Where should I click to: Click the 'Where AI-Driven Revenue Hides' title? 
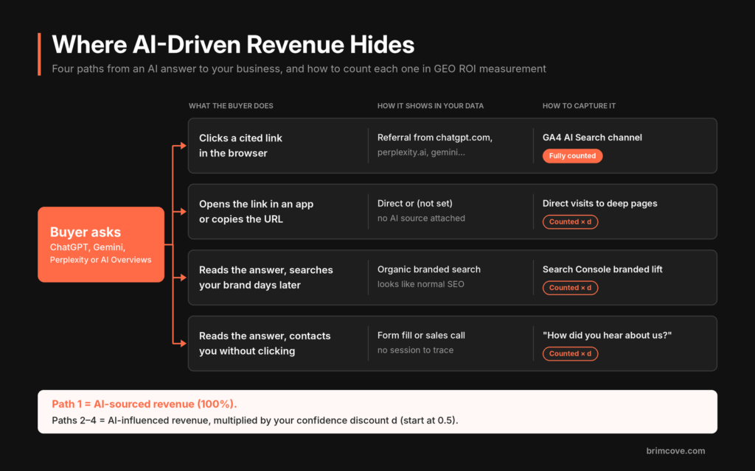[x=233, y=45]
